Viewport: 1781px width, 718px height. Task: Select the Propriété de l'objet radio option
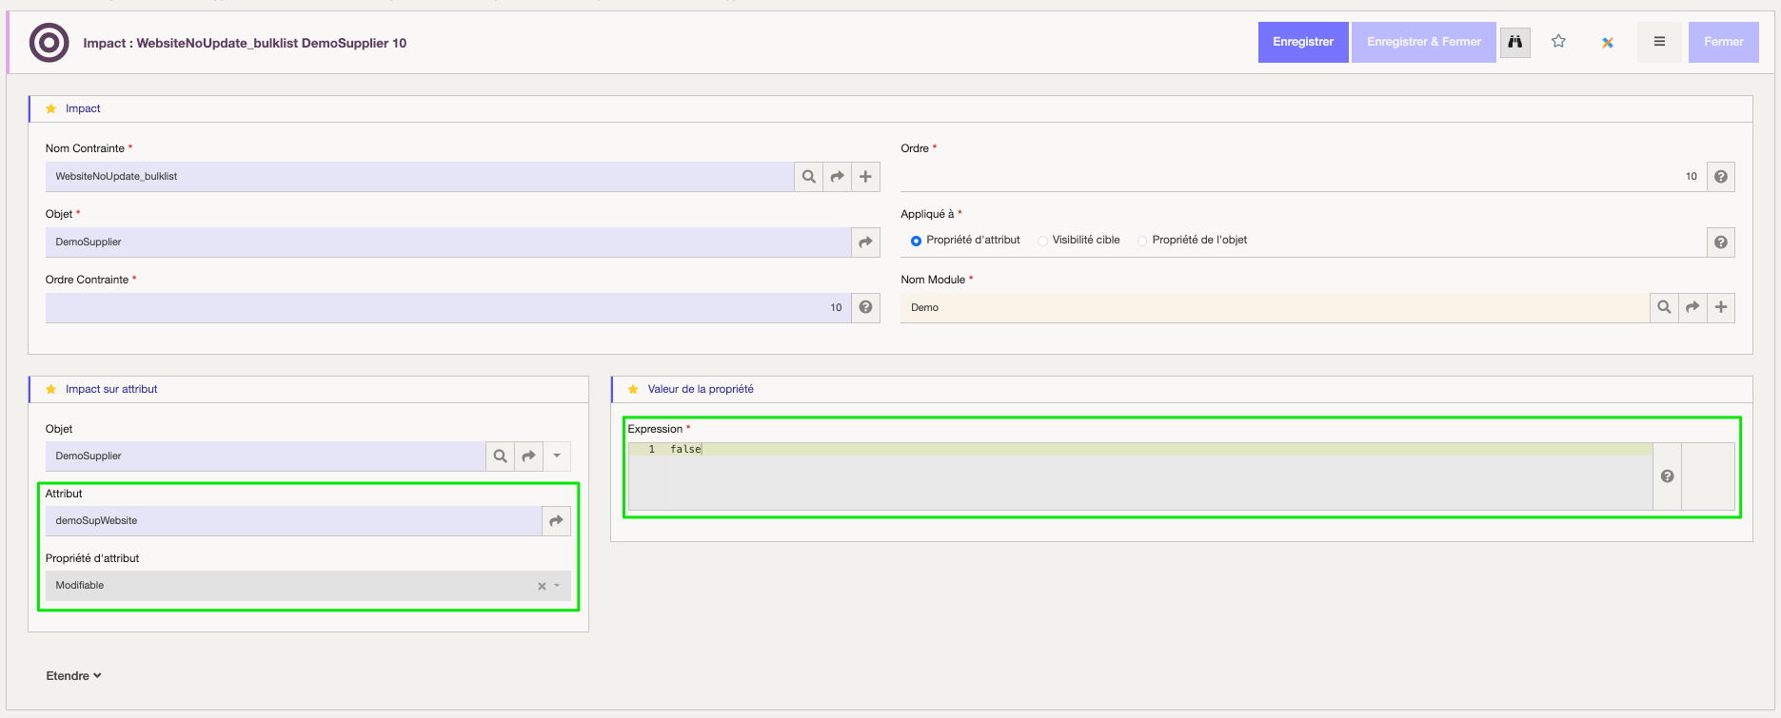[1142, 242]
